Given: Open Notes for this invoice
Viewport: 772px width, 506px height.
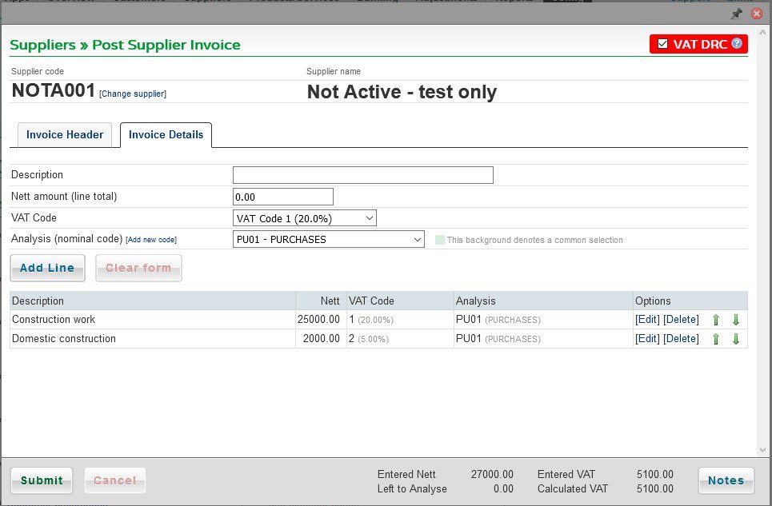Looking at the screenshot, I should coord(726,480).
